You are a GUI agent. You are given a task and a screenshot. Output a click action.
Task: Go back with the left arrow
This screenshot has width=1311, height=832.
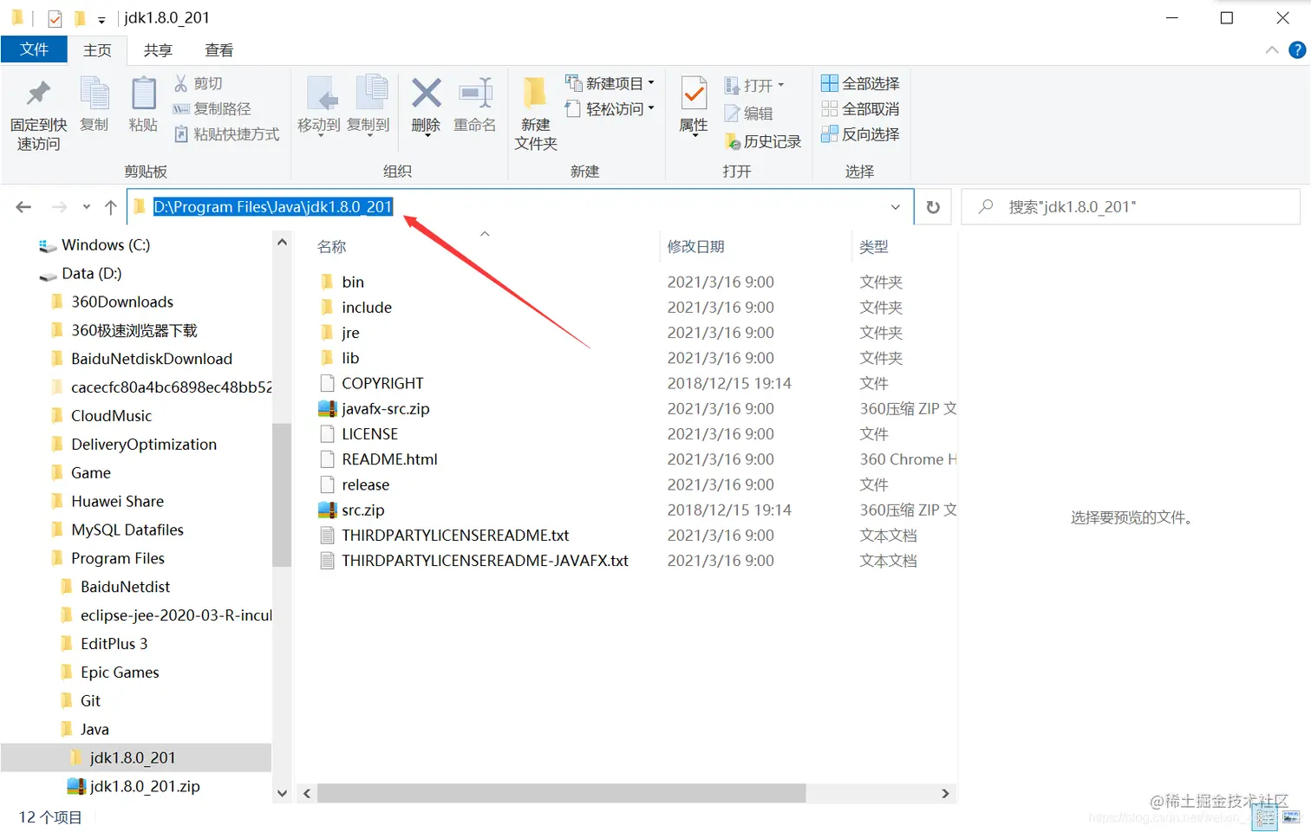pos(23,207)
